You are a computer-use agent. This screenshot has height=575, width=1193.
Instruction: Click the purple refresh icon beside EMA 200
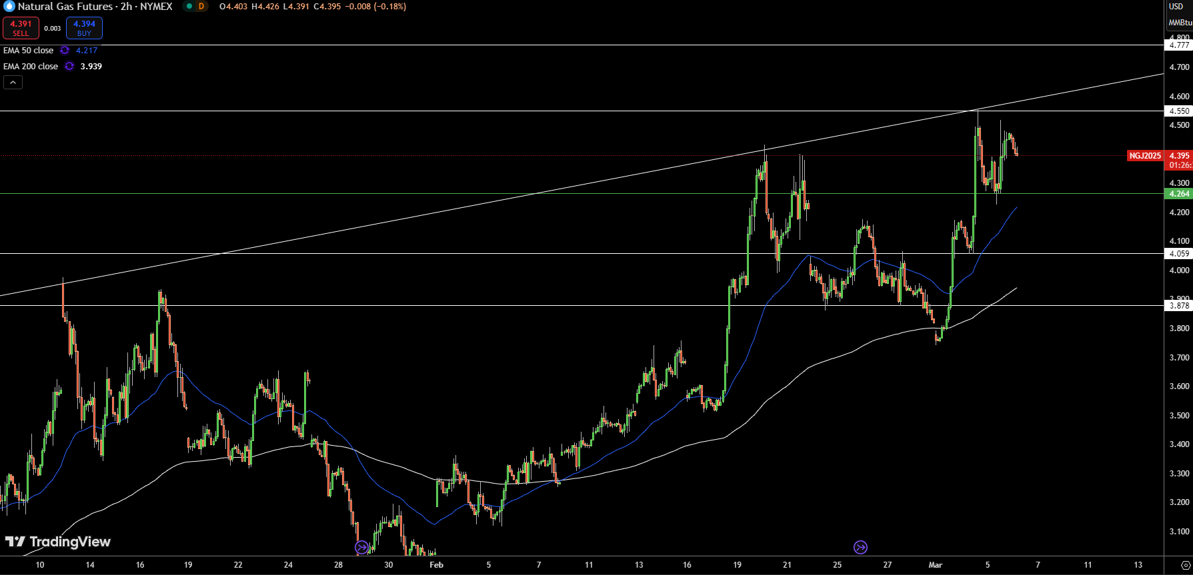click(x=69, y=67)
